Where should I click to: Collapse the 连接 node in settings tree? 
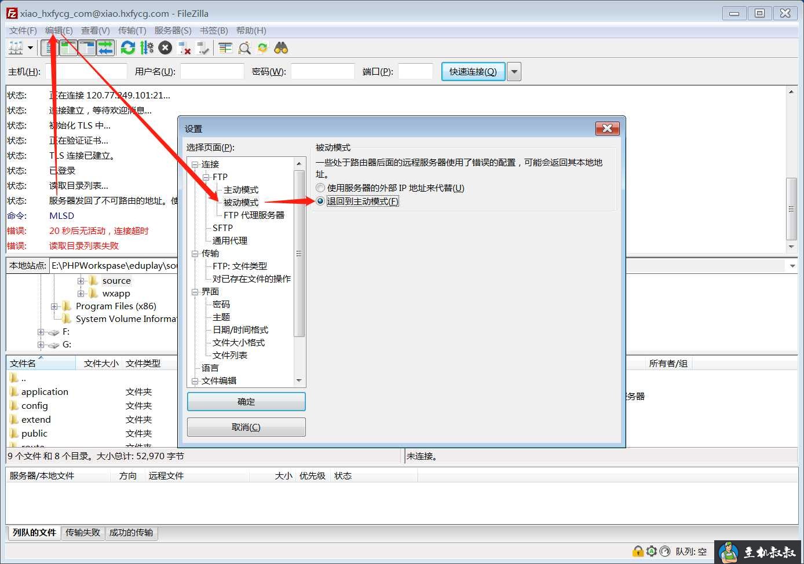pos(195,164)
